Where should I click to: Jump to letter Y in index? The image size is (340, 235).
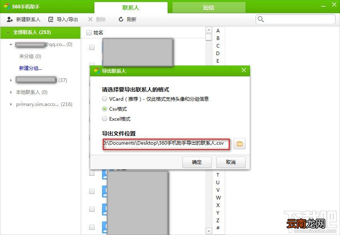coord(218,213)
